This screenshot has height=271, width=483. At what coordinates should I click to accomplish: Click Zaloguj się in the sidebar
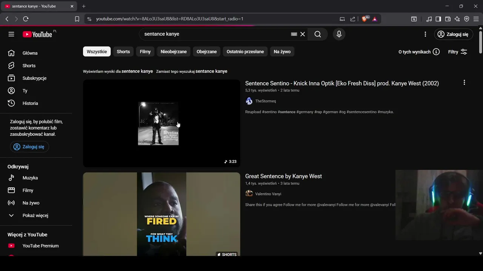pyautogui.click(x=29, y=147)
